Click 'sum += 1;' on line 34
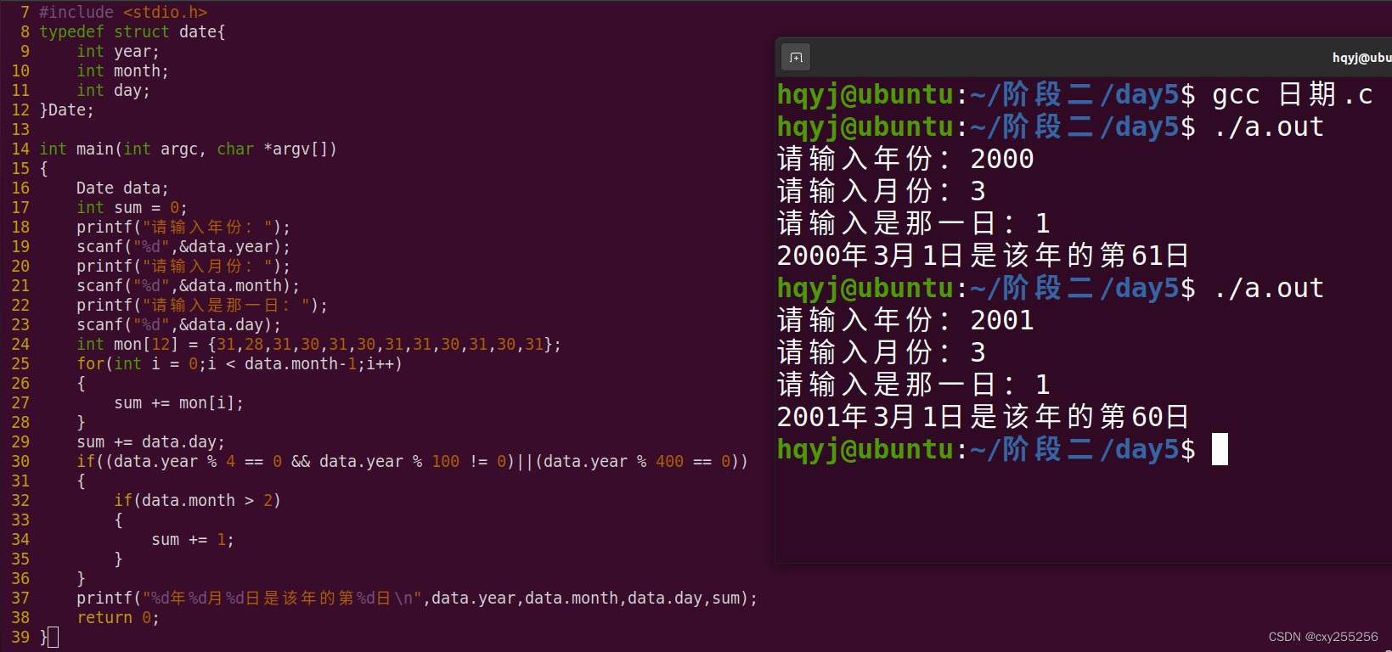The image size is (1392, 652). [193, 539]
